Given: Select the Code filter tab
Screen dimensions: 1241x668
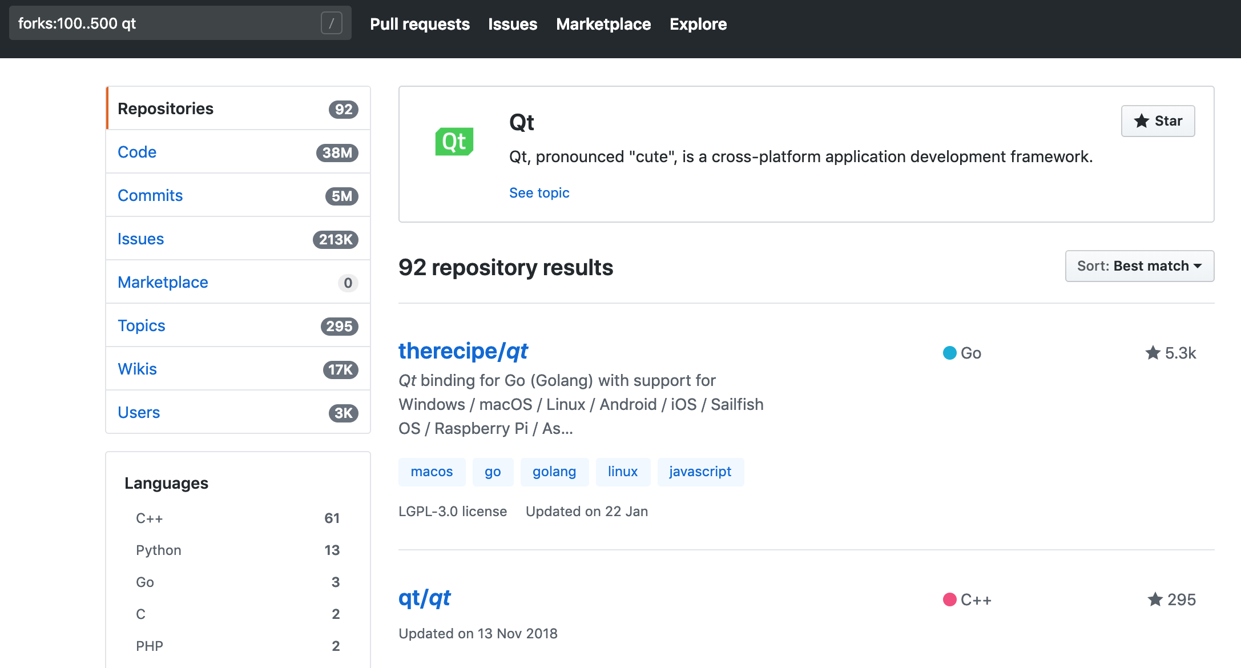Looking at the screenshot, I should [x=138, y=152].
